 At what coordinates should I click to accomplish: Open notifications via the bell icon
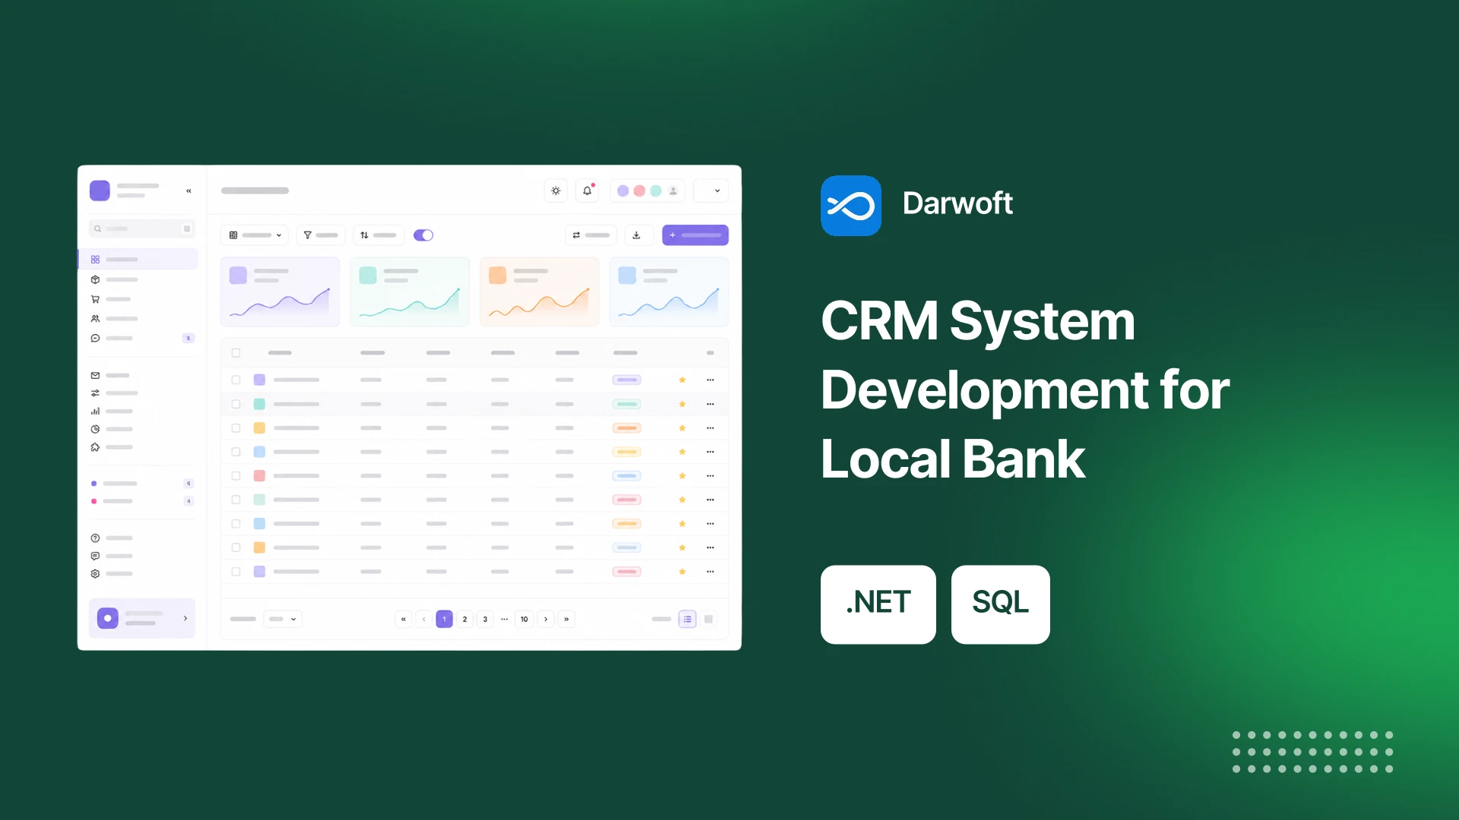pyautogui.click(x=587, y=191)
